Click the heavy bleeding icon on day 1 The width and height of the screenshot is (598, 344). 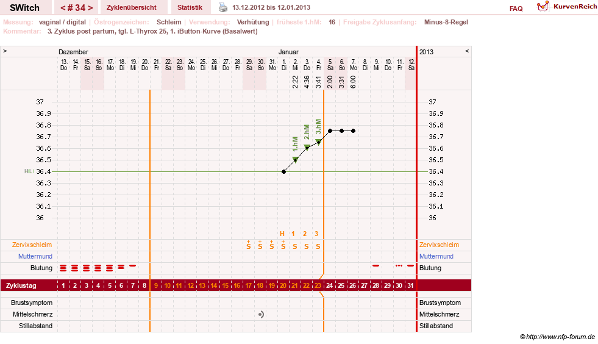(x=63, y=268)
